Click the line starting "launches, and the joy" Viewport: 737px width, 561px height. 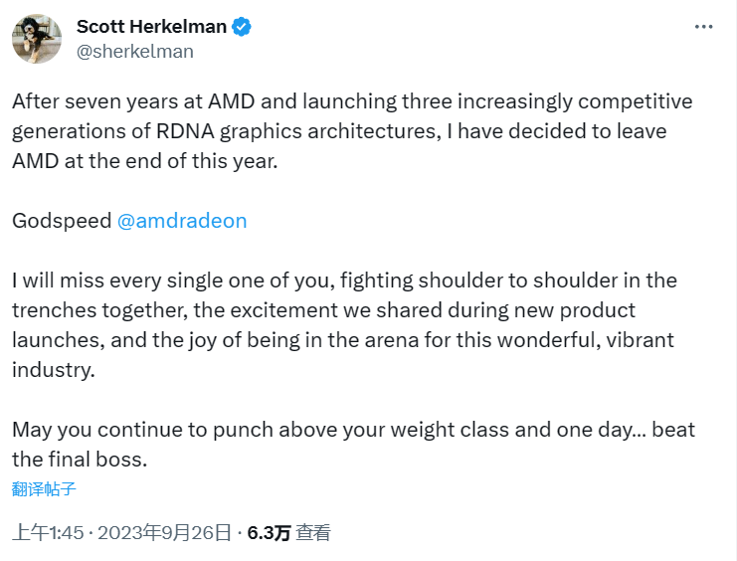pyautogui.click(x=342, y=340)
